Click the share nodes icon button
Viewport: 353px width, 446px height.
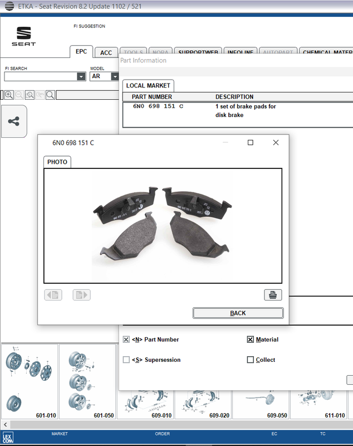(x=14, y=121)
